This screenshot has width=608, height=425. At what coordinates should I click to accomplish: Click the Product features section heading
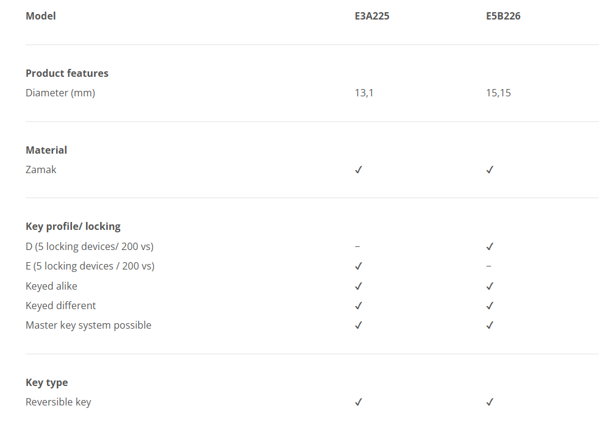[67, 73]
